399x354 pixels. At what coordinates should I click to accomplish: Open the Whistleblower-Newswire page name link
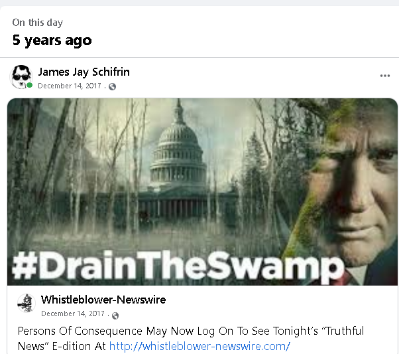point(103,300)
